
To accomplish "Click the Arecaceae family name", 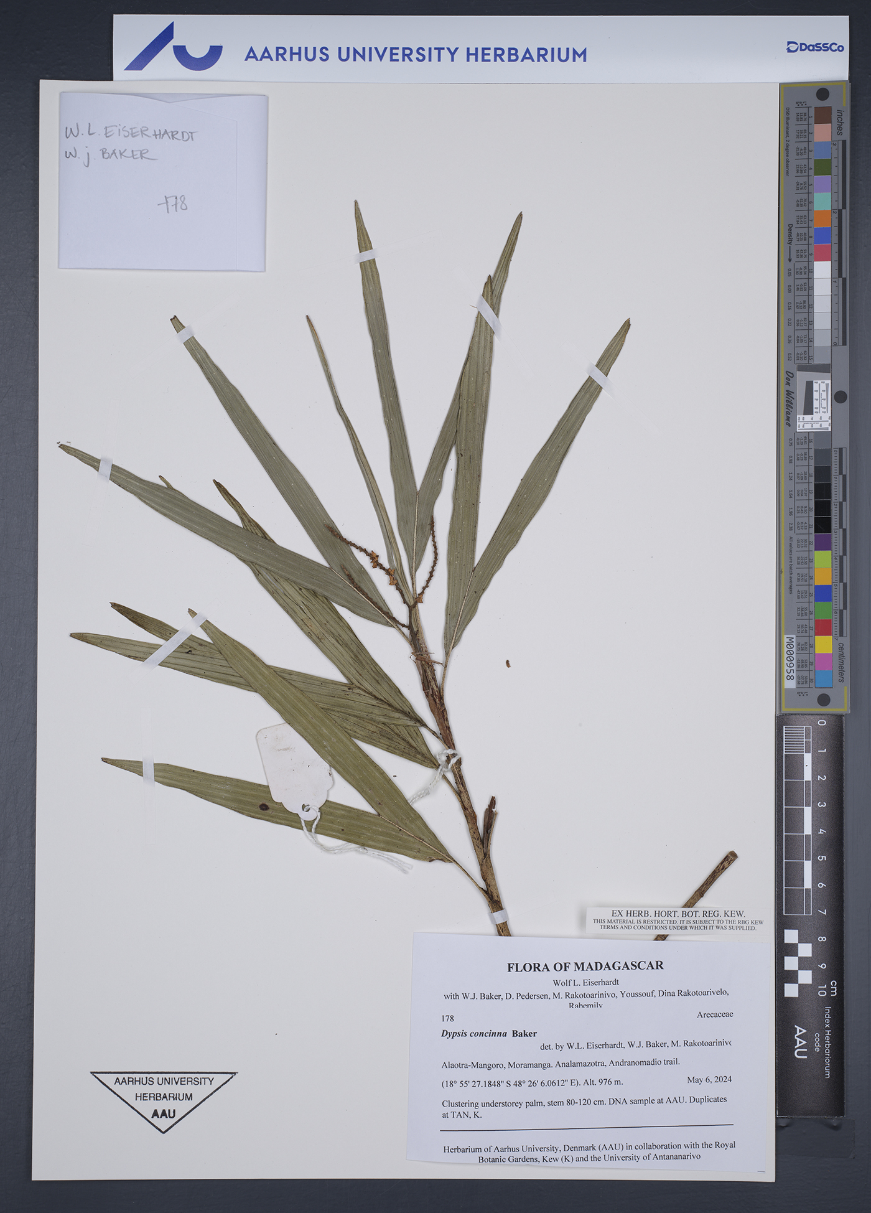I will click(x=714, y=1014).
